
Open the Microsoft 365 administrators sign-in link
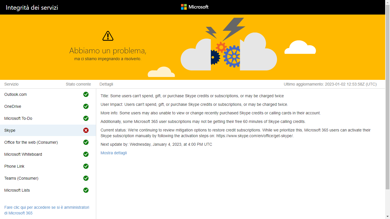[x=47, y=210]
